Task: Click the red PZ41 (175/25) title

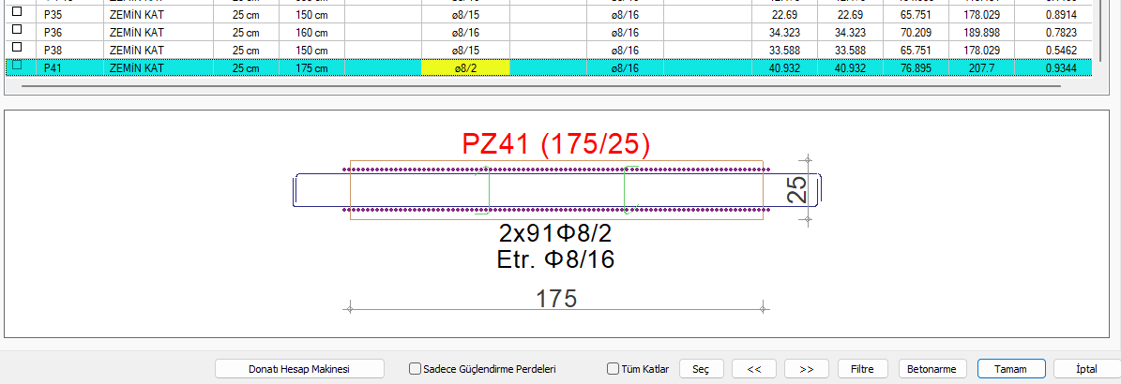Action: [555, 144]
